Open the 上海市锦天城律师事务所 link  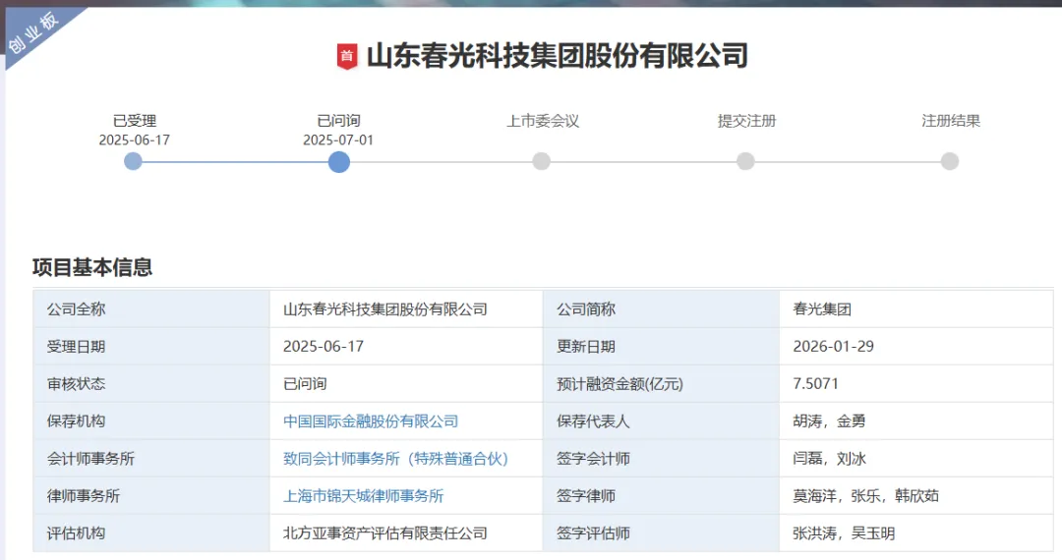click(x=363, y=496)
